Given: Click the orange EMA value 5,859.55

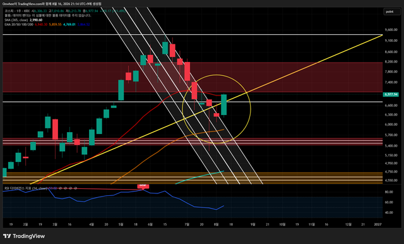Looking at the screenshot, I should [x=55, y=25].
